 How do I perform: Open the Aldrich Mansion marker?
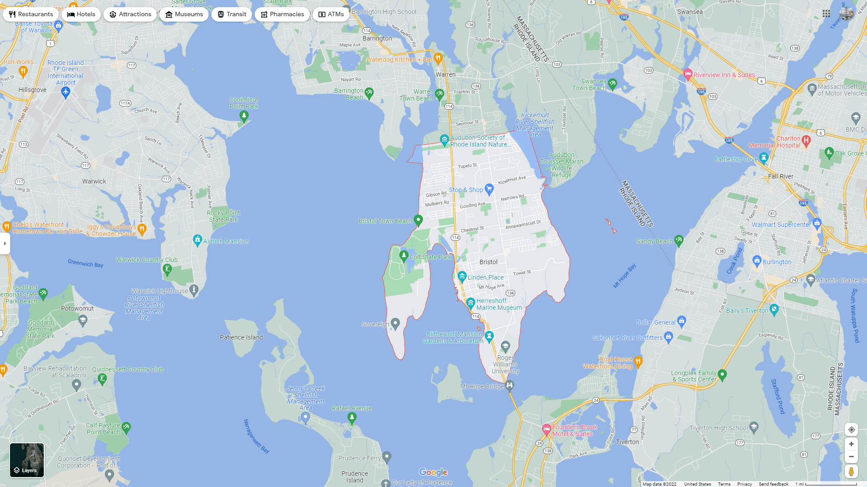click(197, 240)
